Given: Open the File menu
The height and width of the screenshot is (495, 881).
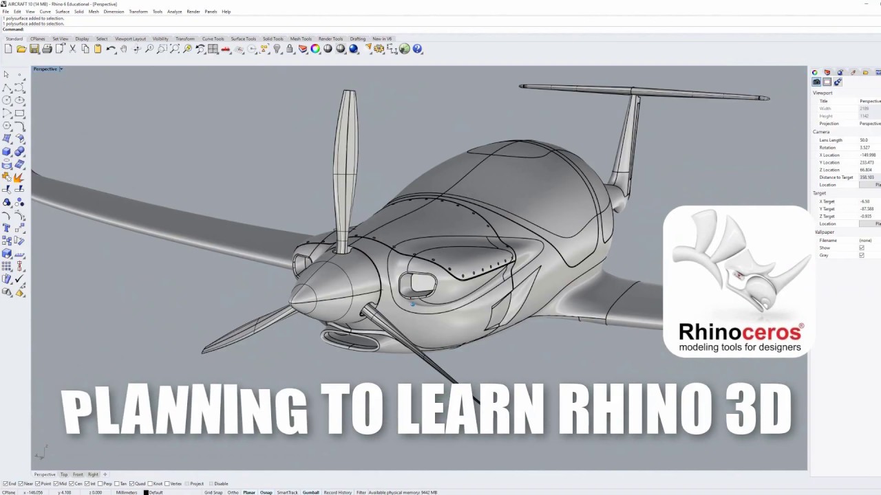Looking at the screenshot, I should coord(6,12).
